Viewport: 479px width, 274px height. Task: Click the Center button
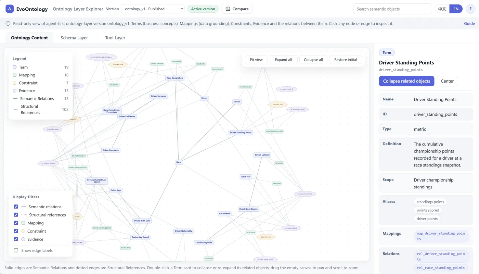[447, 81]
